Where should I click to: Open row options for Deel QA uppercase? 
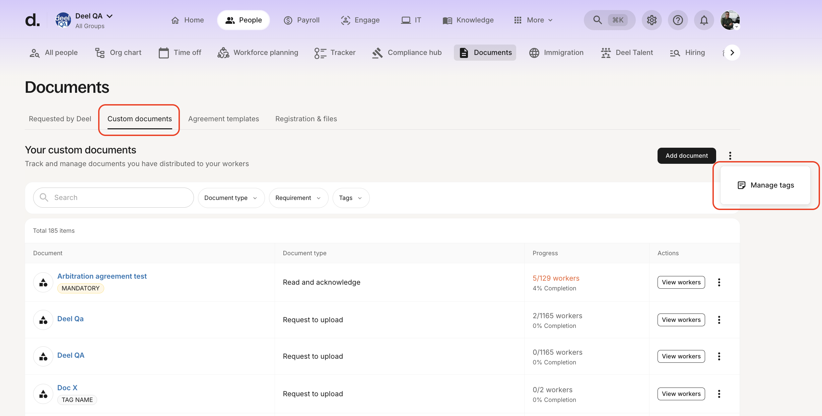pos(719,356)
